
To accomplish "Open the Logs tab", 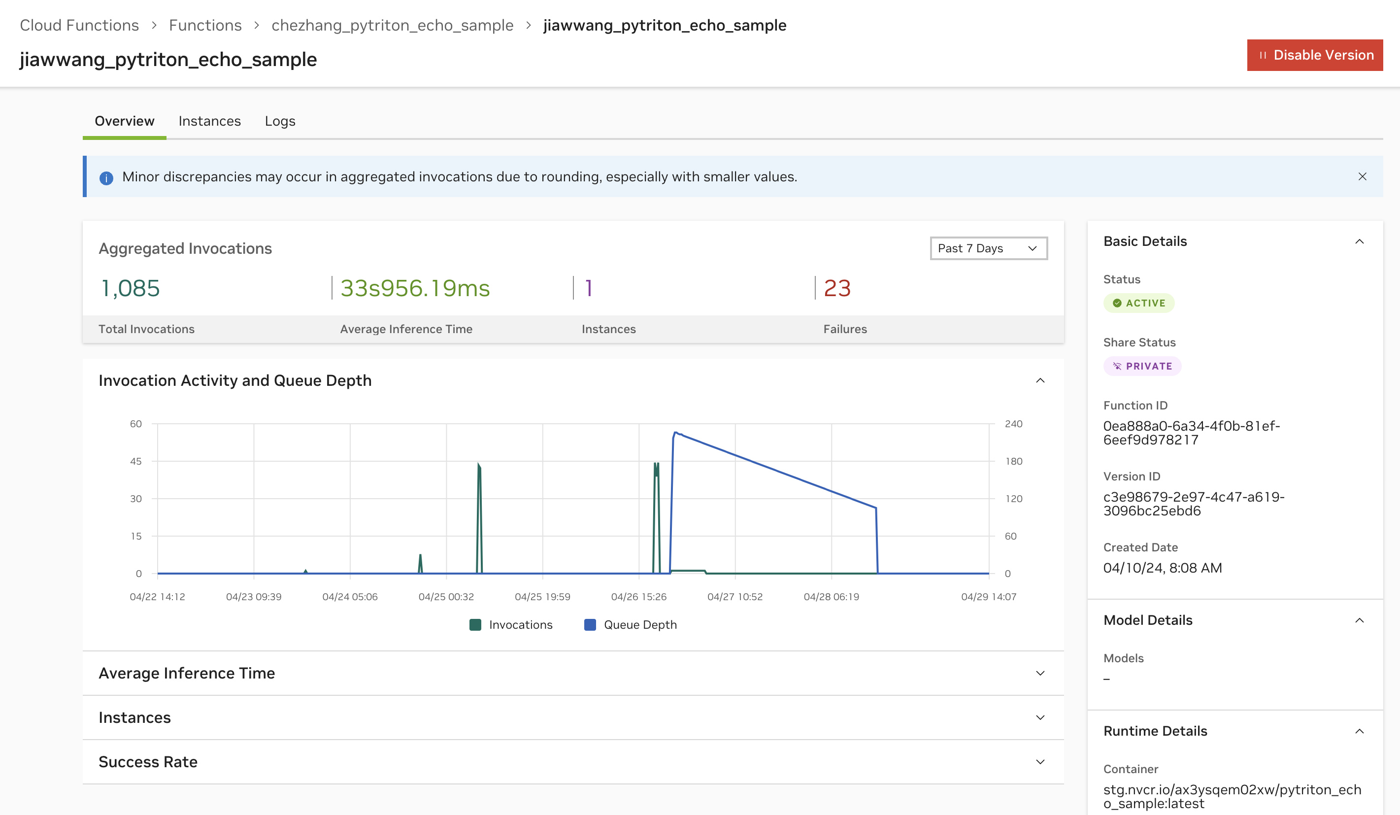I will click(280, 121).
